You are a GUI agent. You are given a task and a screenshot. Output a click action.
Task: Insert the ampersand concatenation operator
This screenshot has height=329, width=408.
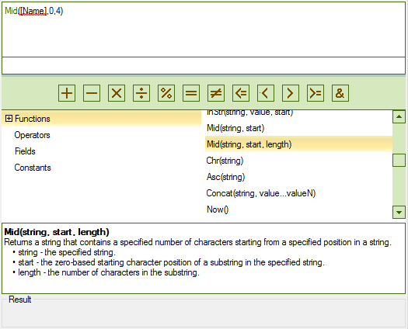point(340,93)
